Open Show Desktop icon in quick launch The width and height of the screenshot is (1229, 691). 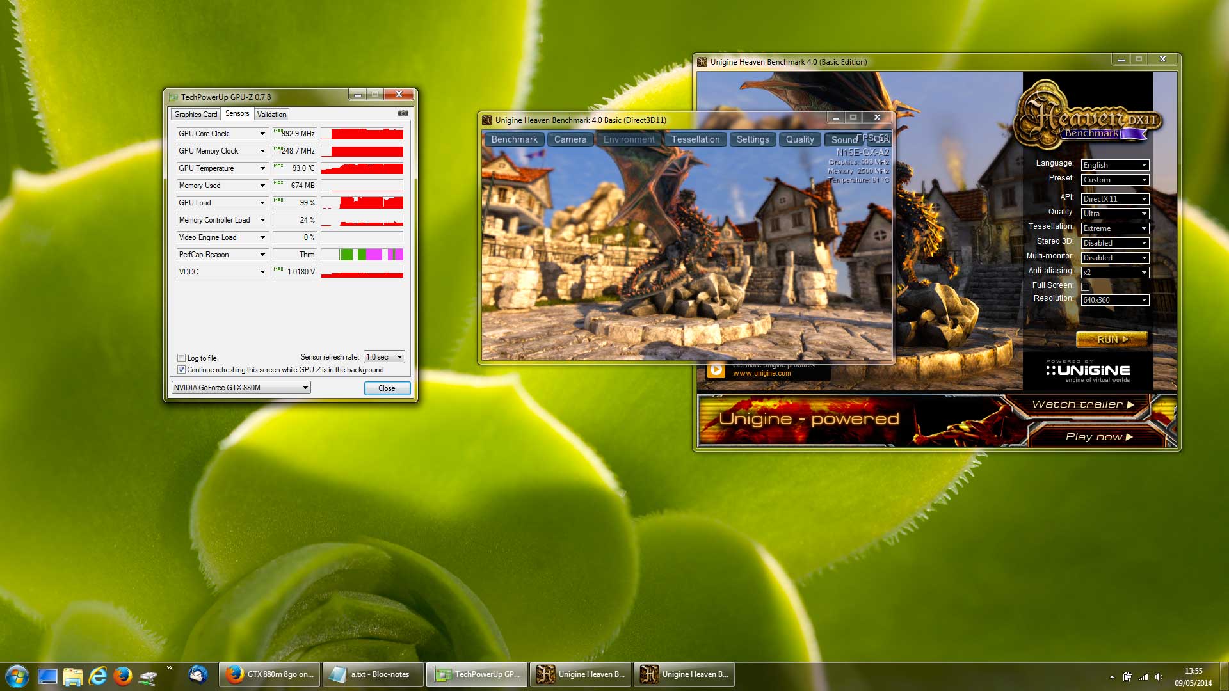[x=47, y=676]
